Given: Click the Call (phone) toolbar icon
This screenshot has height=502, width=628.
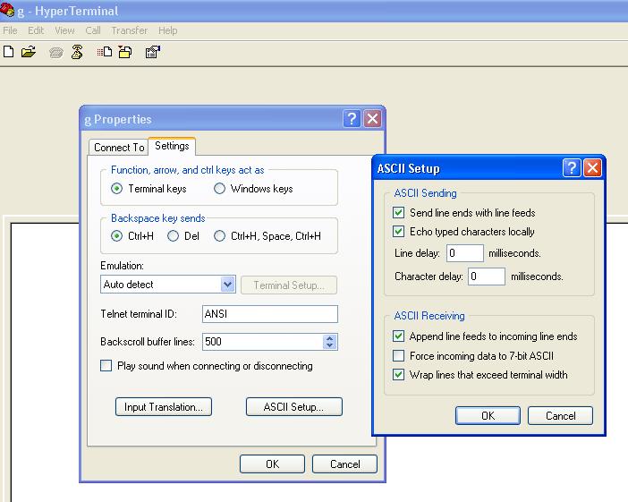Looking at the screenshot, I should [56, 53].
